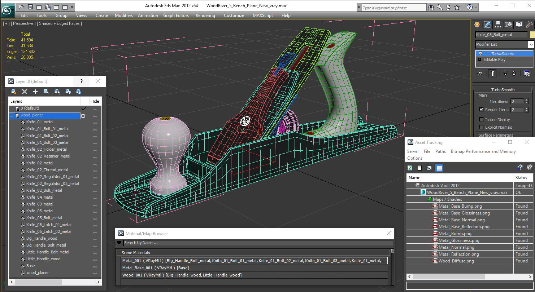Click Delete layer X icon
The width and height of the screenshot is (535, 292).
pos(25,92)
